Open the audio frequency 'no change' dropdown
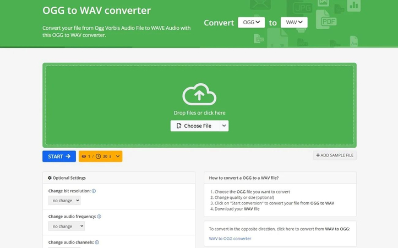This screenshot has width=398, height=248. 67,226
